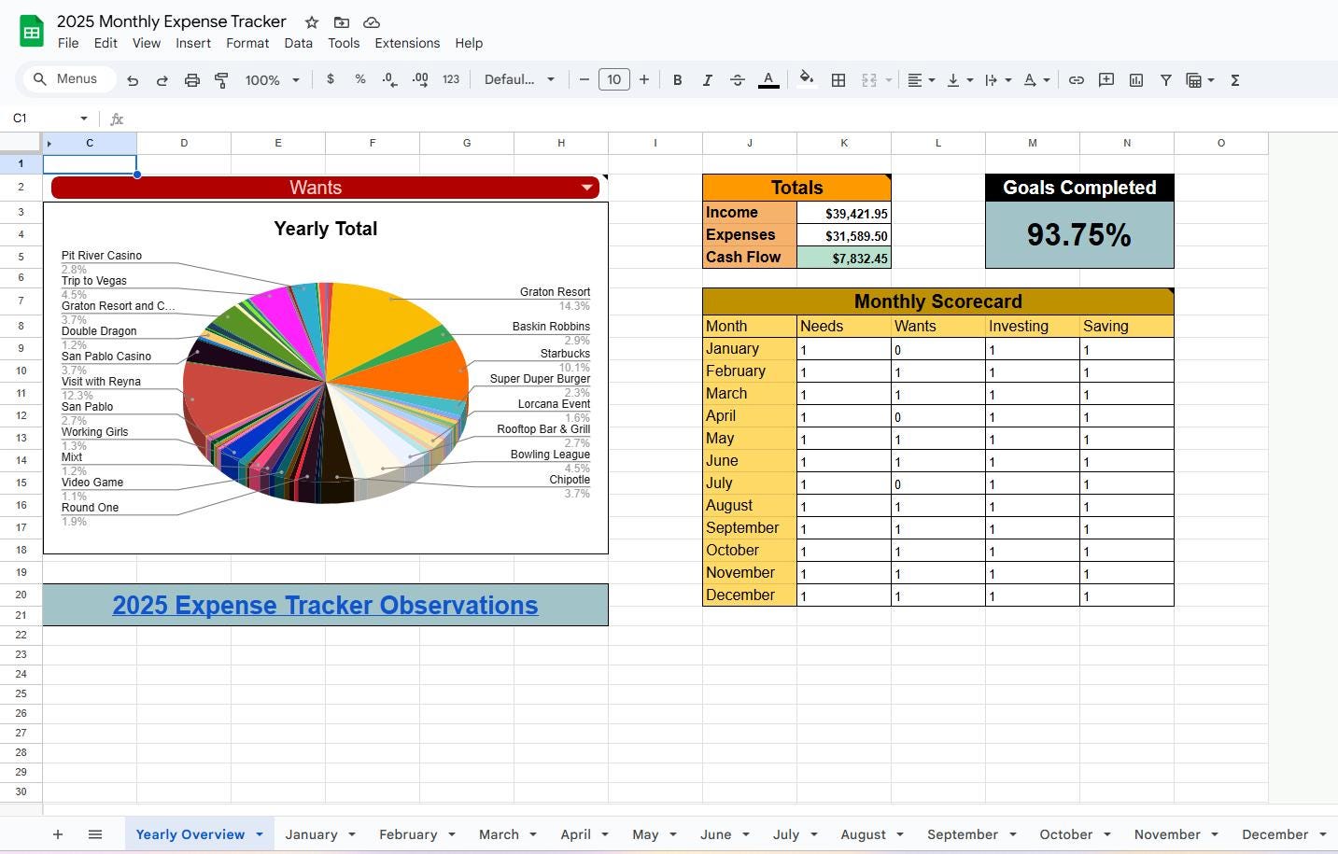Toggle italic formatting
Image resolution: width=1338 pixels, height=854 pixels.
coord(708,80)
